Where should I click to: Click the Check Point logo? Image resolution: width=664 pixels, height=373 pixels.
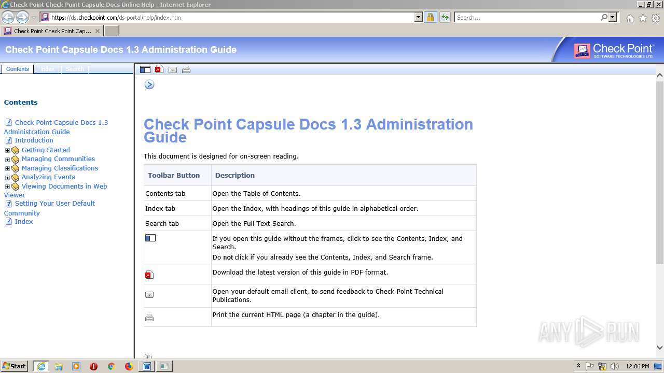tap(614, 50)
